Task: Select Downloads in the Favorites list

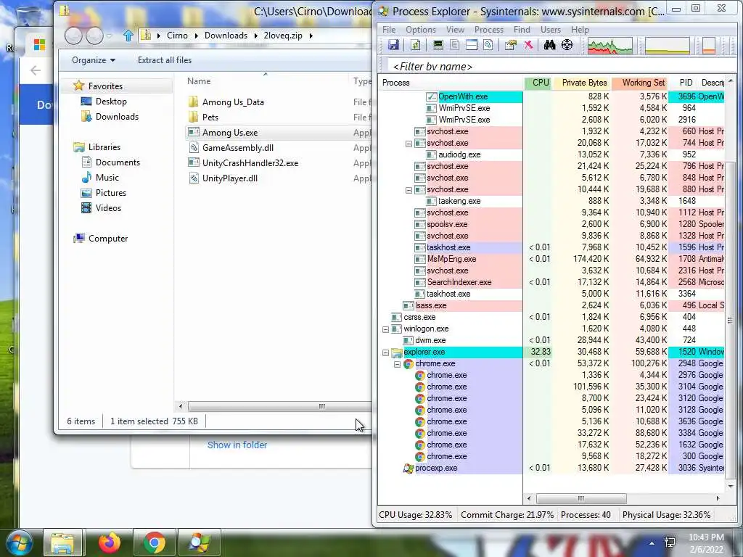Action: pyautogui.click(x=117, y=117)
